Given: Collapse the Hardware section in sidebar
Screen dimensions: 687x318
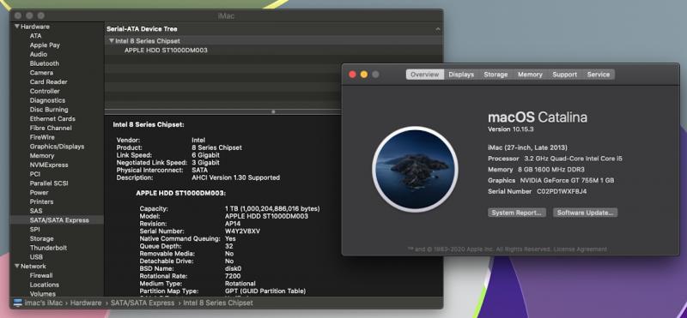Looking at the screenshot, I should (17, 27).
